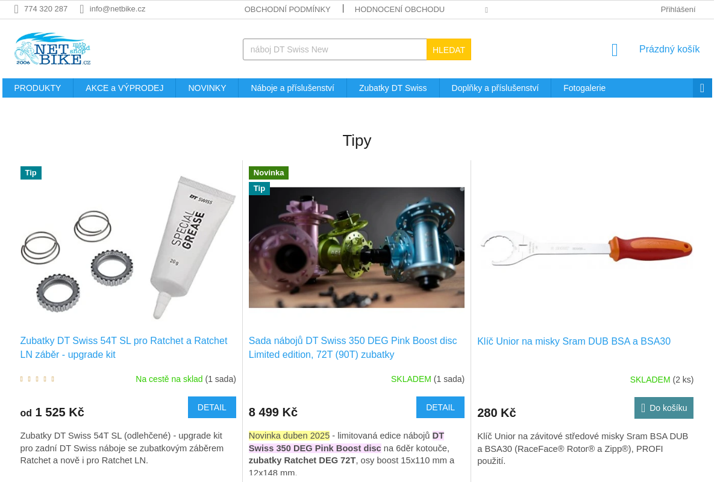This screenshot has width=723, height=482.
Task: Click the icon at the right end of the blue menu
Action: point(703,88)
